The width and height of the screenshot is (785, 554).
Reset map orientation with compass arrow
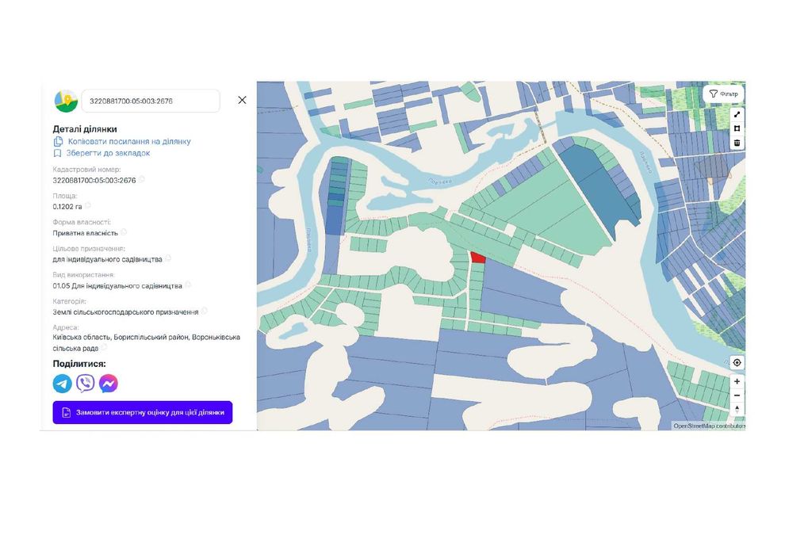coord(737,409)
